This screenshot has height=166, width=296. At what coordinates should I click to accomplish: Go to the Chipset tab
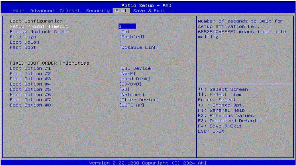tap(70, 11)
